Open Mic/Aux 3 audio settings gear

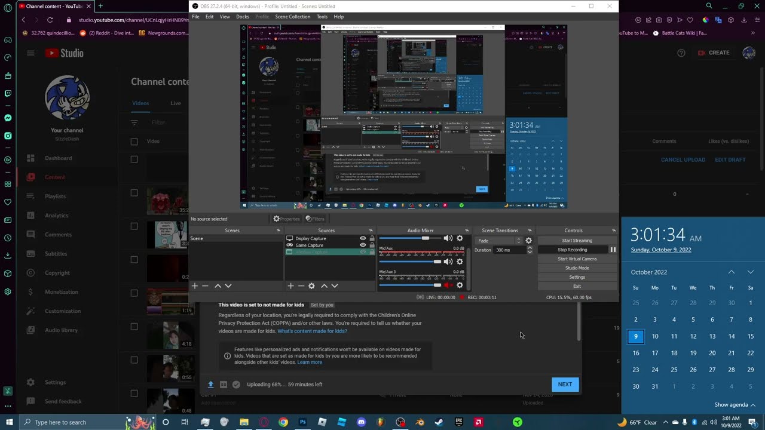click(x=460, y=285)
